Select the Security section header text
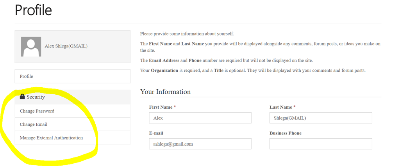Screen dimensions: 400x166 36,97
